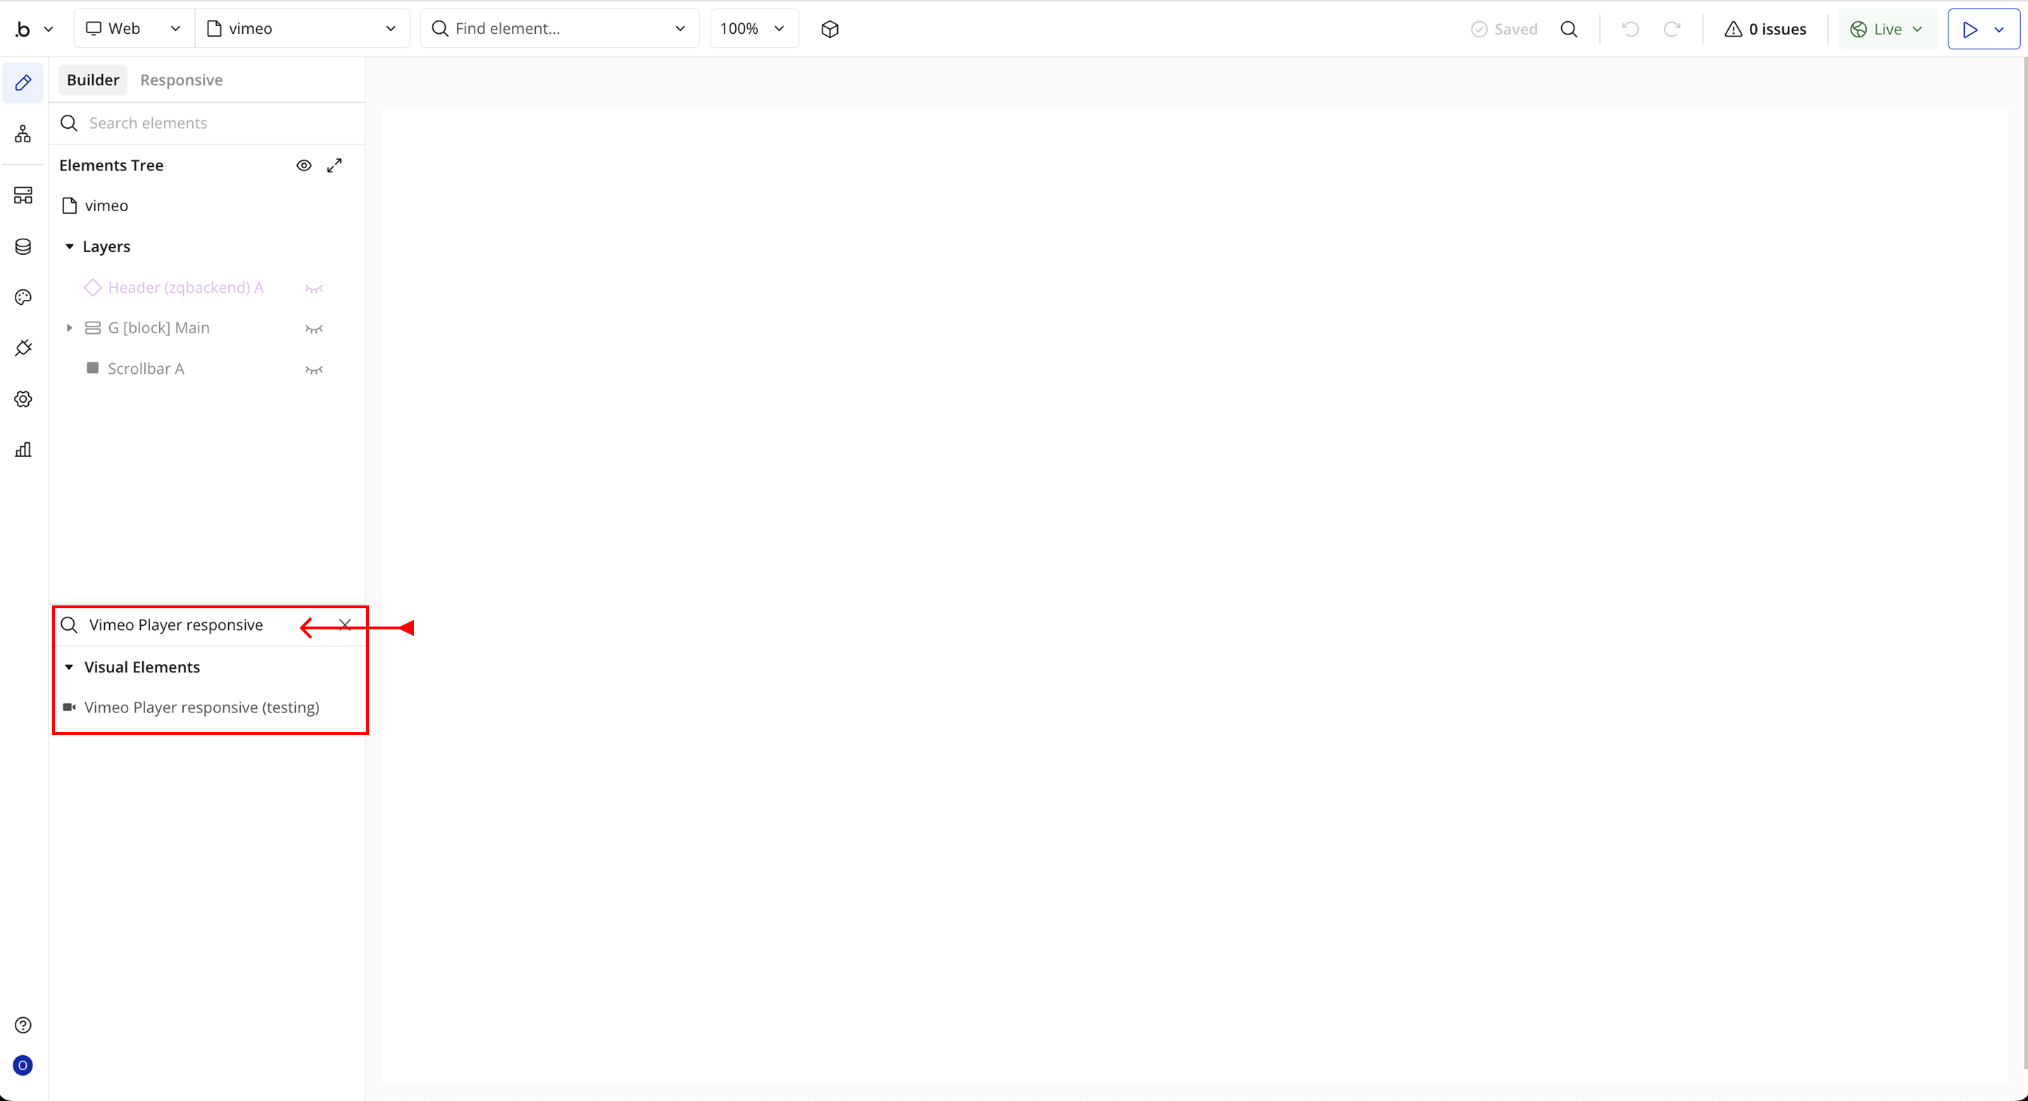Click the 3D cube icon in toolbar

[830, 29]
